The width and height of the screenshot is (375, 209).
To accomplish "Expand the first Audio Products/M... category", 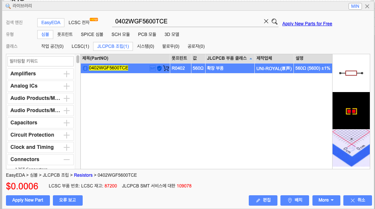I will point(67,98).
